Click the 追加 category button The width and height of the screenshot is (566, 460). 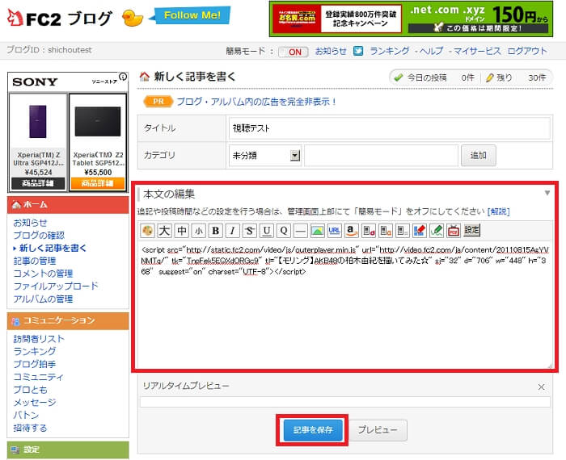tap(479, 155)
